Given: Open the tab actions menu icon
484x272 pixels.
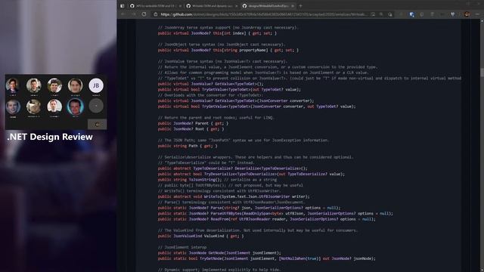Looking at the screenshot, I should pyautogui.click(x=123, y=6).
